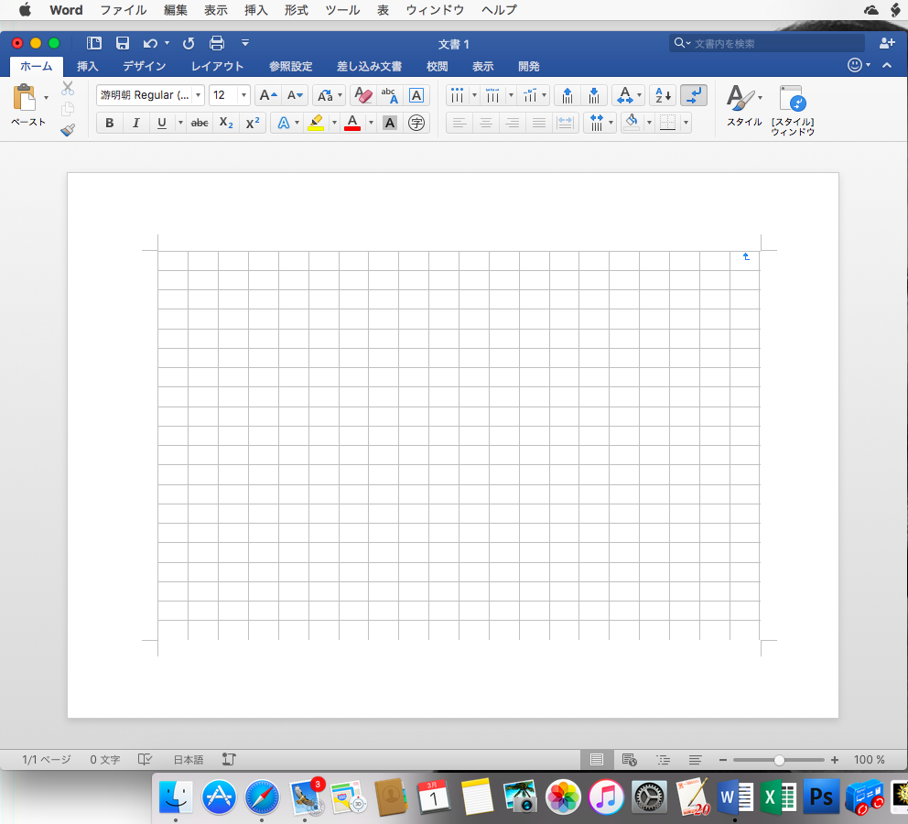Click the 文書内を検索 search field
Screen dimensions: 908x824
coord(773,43)
